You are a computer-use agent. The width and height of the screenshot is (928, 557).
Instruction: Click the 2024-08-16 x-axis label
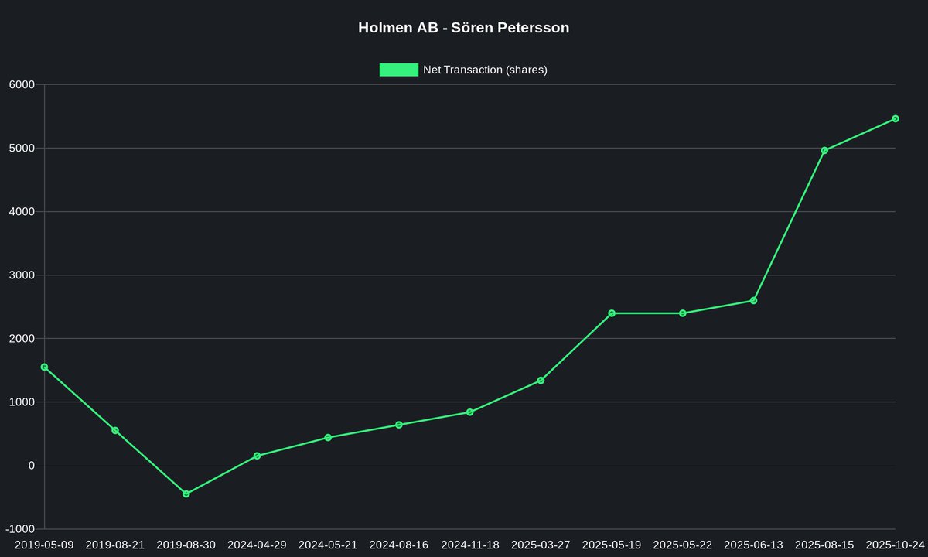tap(399, 545)
